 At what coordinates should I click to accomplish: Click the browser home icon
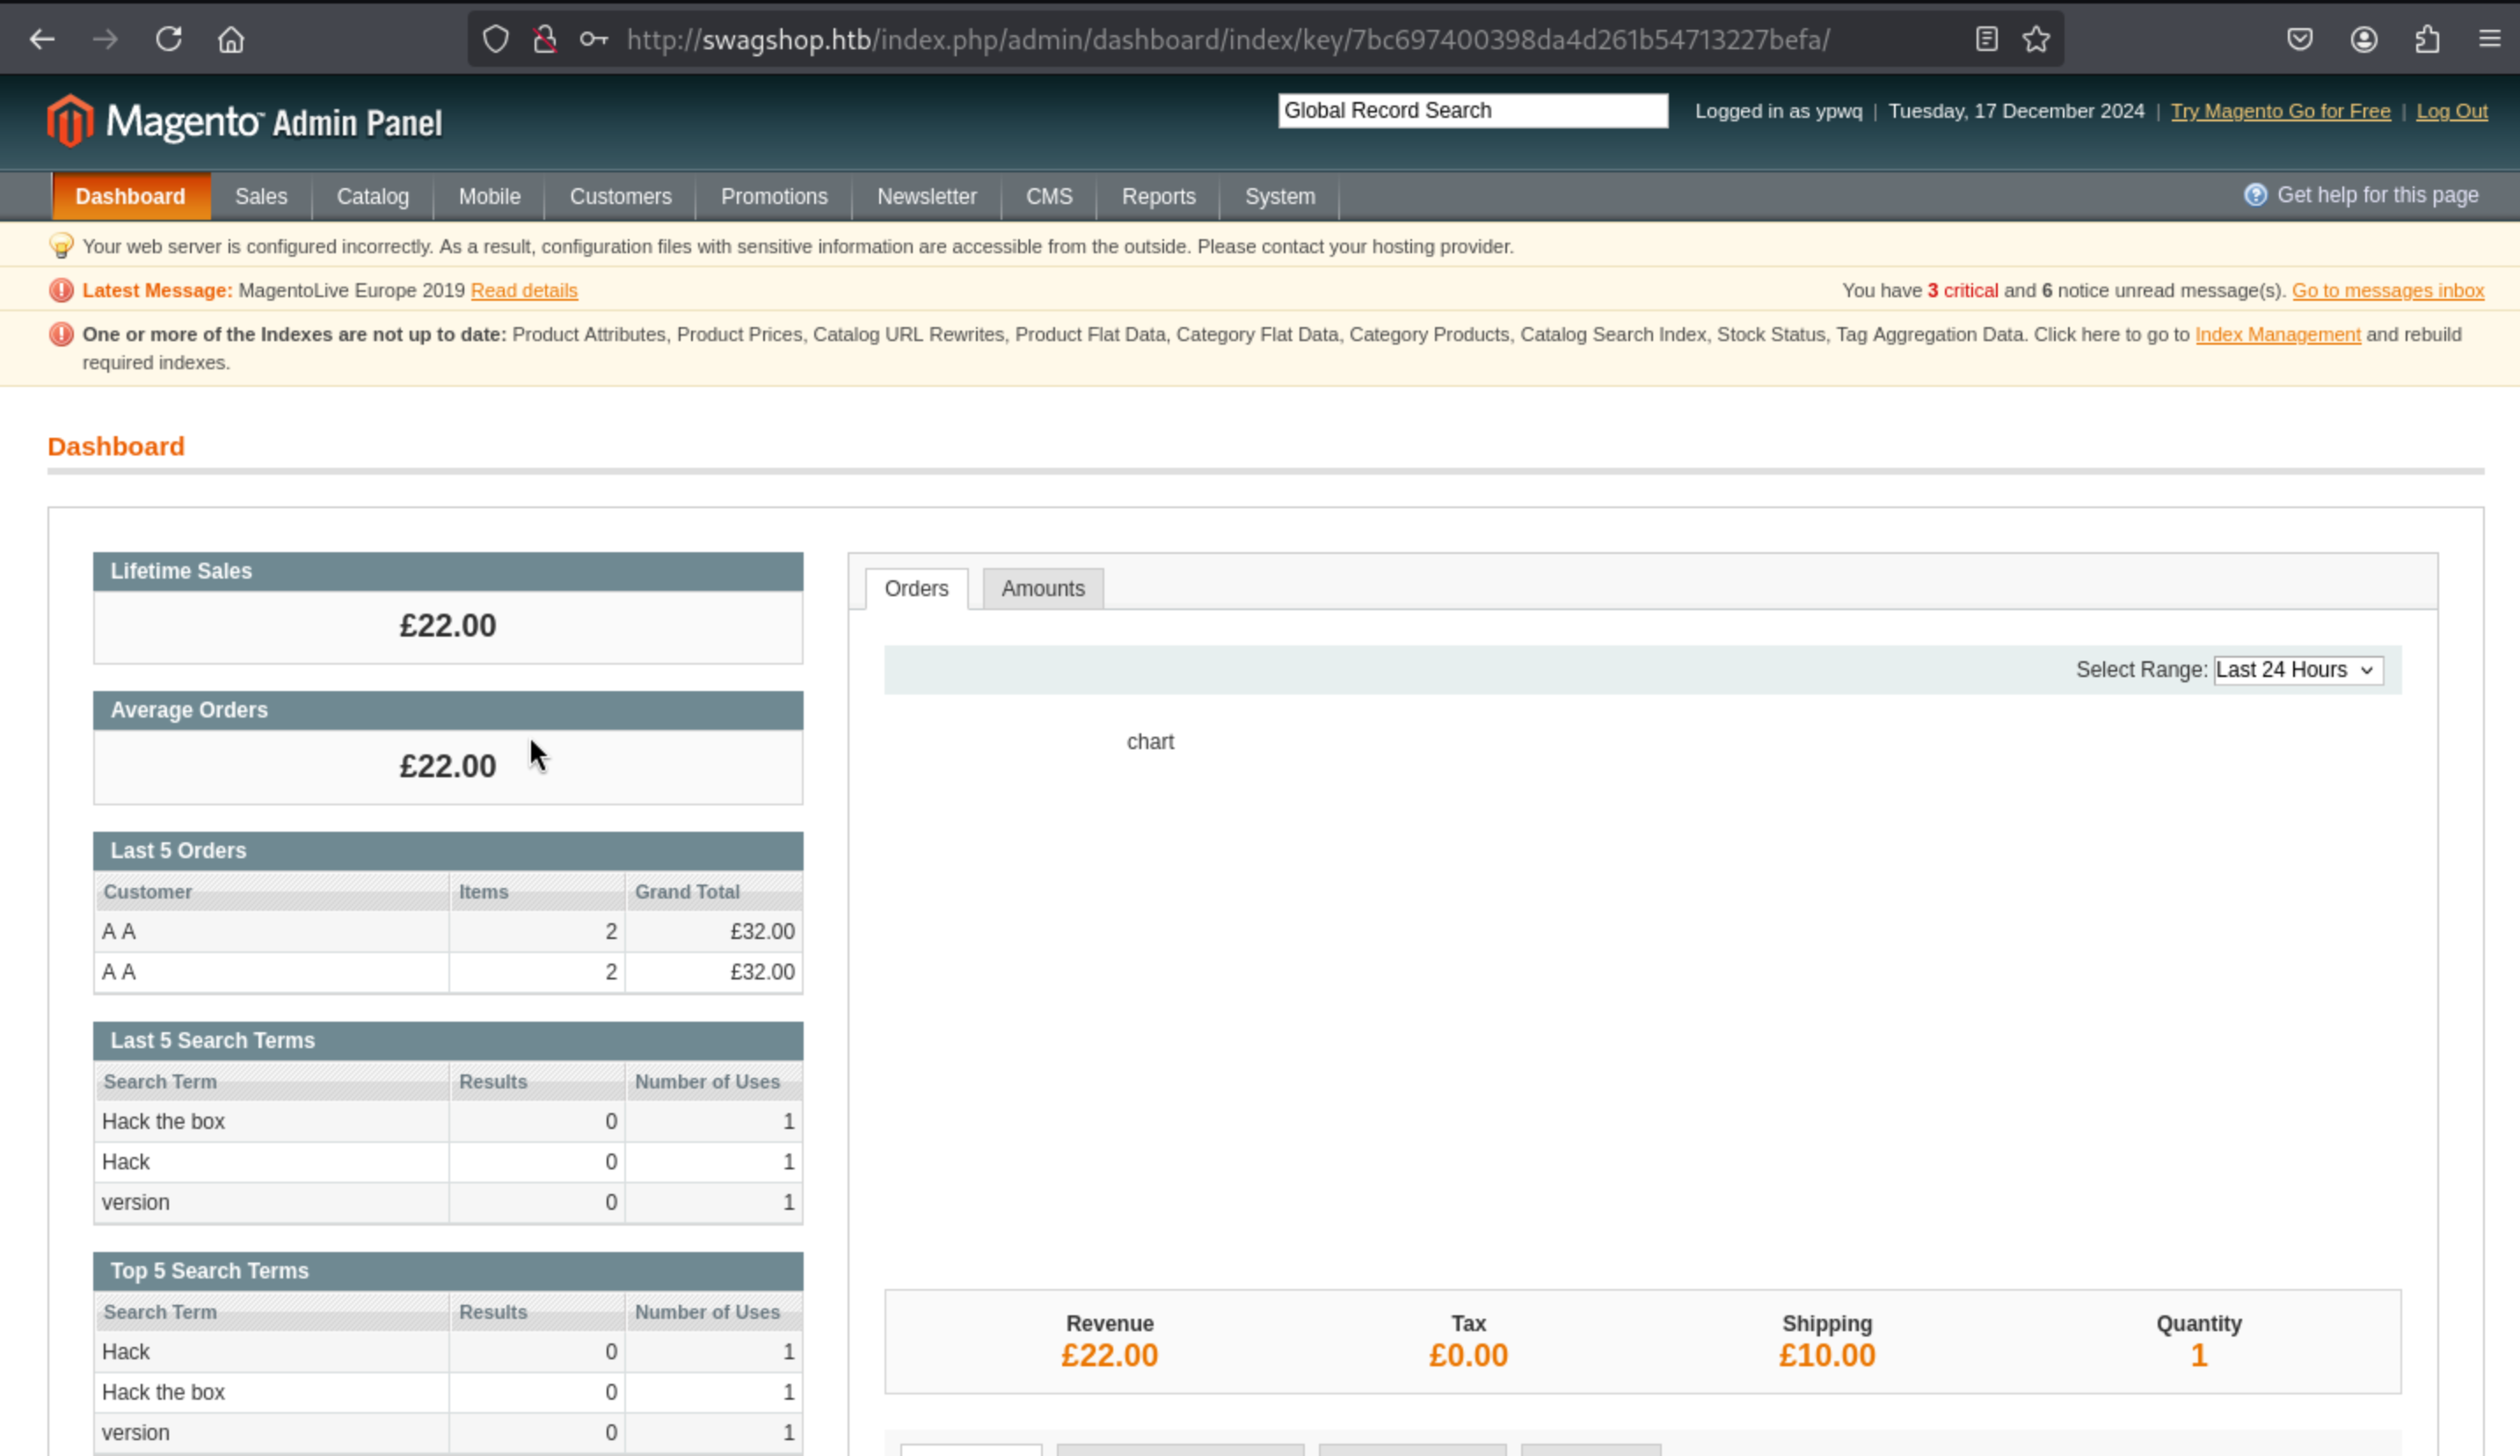point(231,39)
